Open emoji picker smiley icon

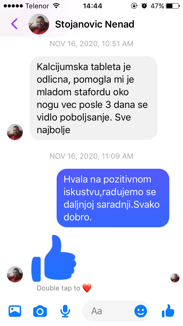141,311
